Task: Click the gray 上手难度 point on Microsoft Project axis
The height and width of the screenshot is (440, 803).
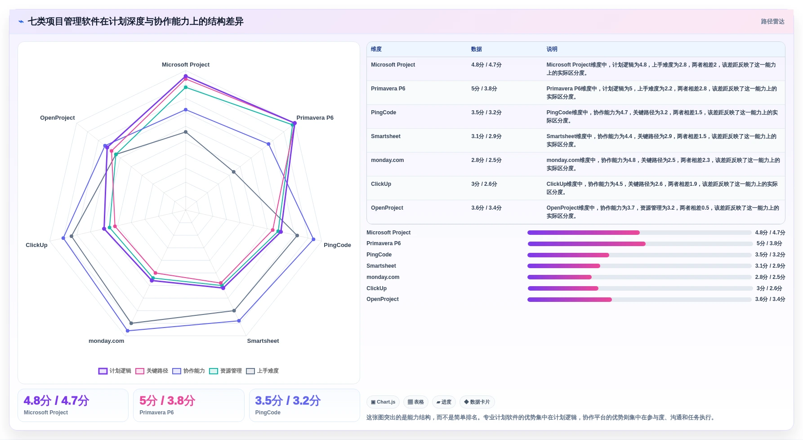Action: (x=186, y=132)
